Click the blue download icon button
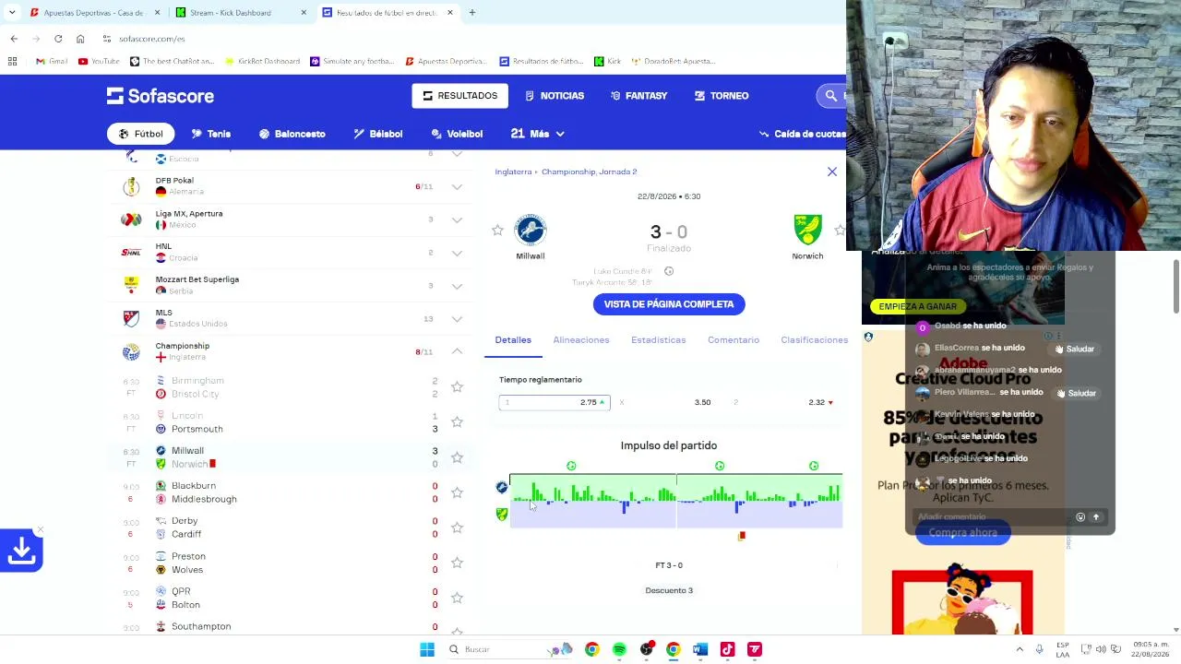 coord(21,551)
